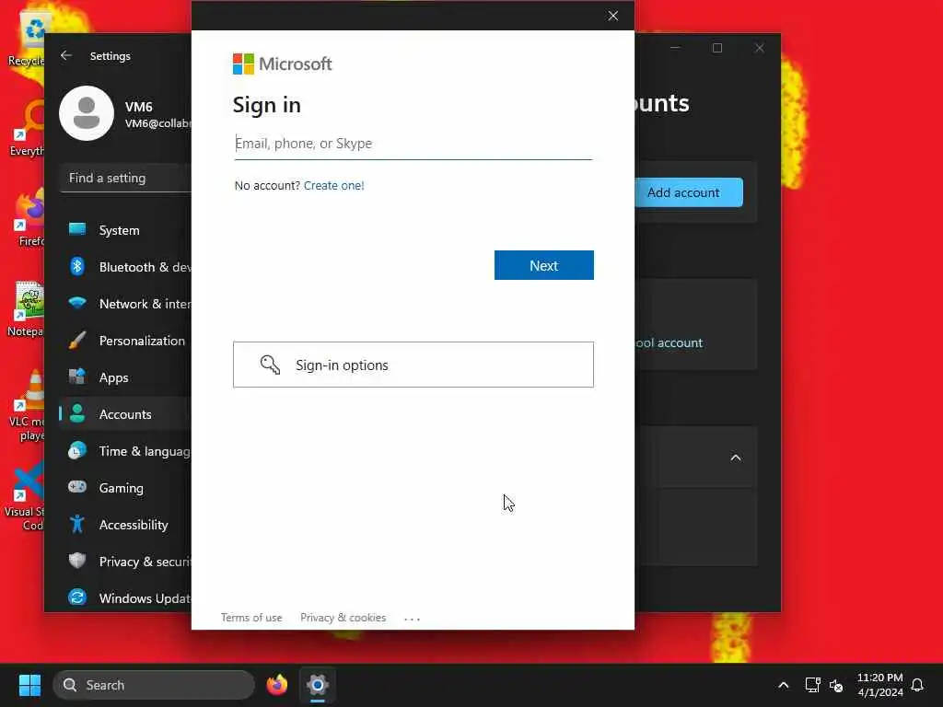The width and height of the screenshot is (943, 707).
Task: Click the Find a setting search box
Action: (125, 178)
